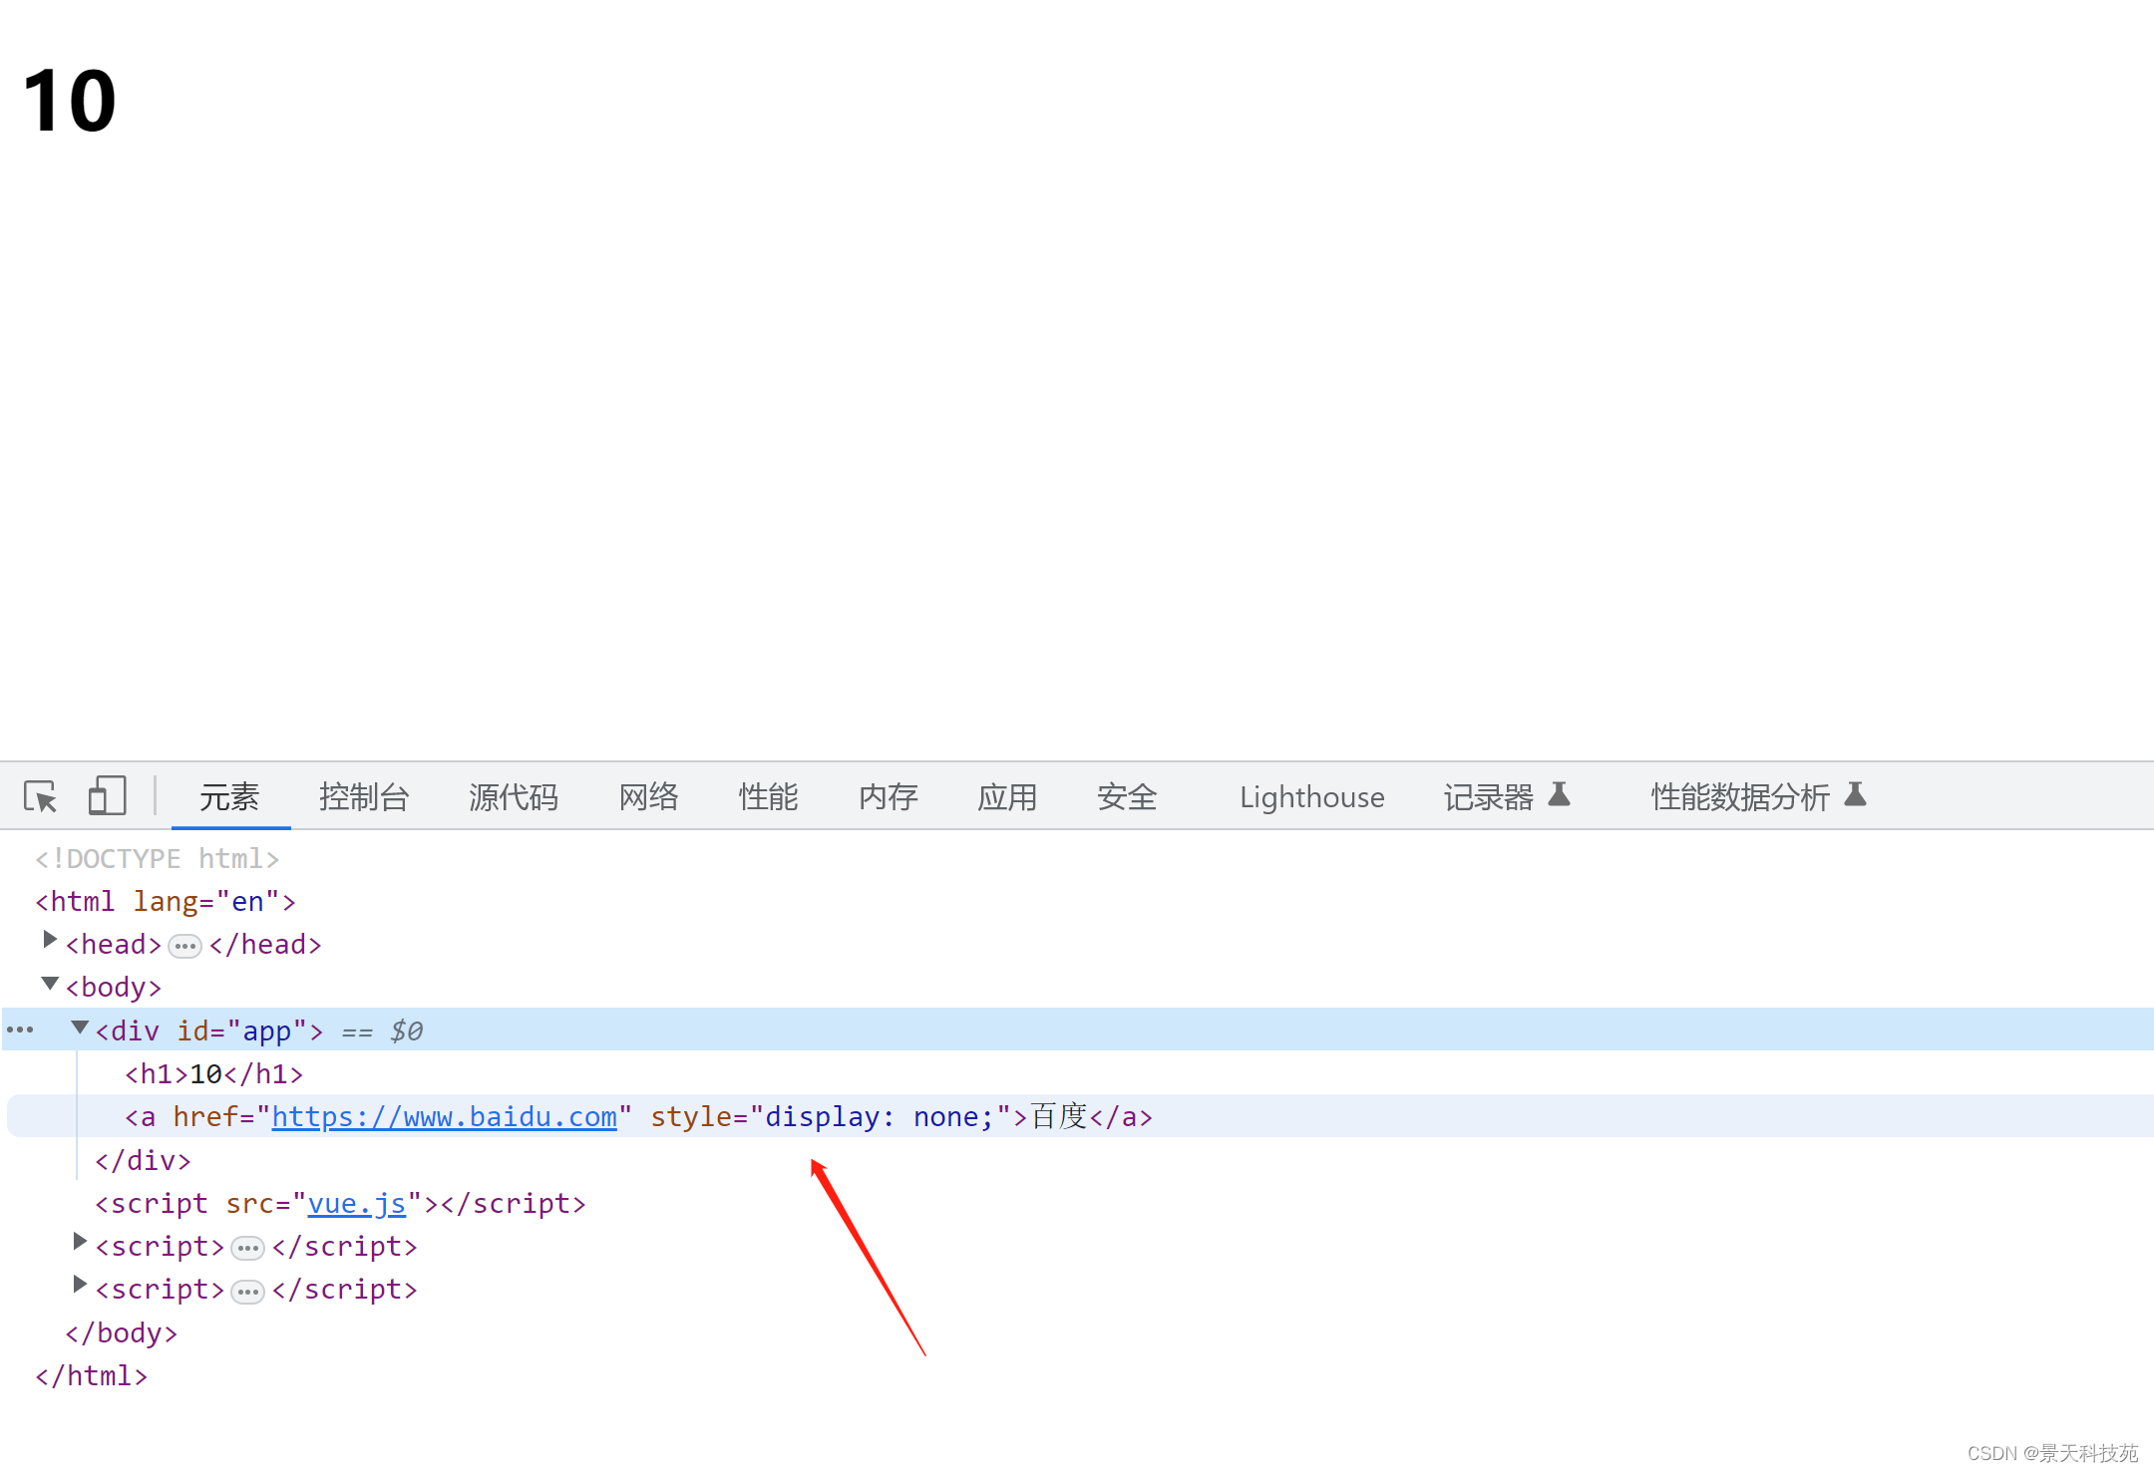Select the html lang="en" line

[166, 901]
